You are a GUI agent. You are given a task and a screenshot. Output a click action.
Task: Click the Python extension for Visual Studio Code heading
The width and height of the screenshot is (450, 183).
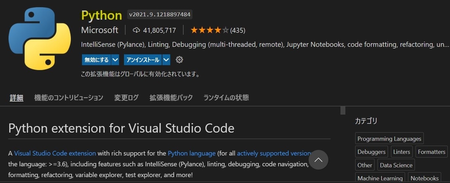click(121, 128)
